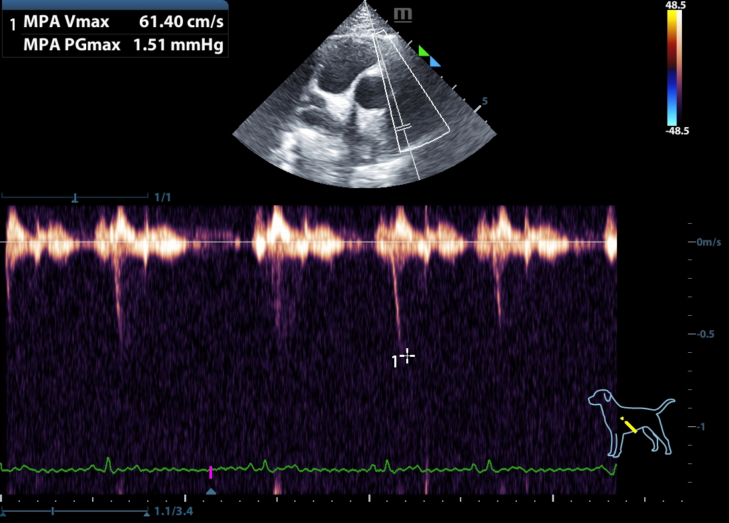
Task: Select the magenta ECG trigger marker
Action: 211,471
